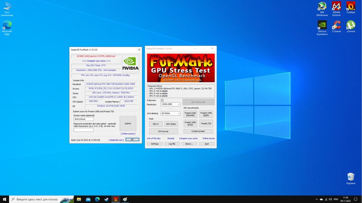Confirm results dialog with OK
The height and width of the screenshot is (203, 362).
pyautogui.click(x=132, y=140)
